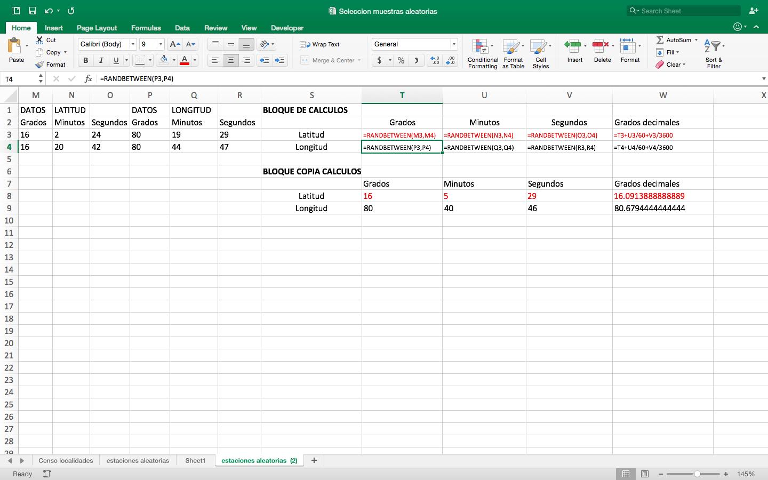Switch to Page Layout view in status bar
Viewport: 768px width, 480px height.
pyautogui.click(x=644, y=474)
